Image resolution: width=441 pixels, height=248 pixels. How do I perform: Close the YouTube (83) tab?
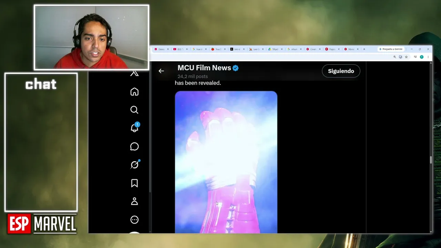(x=187, y=49)
